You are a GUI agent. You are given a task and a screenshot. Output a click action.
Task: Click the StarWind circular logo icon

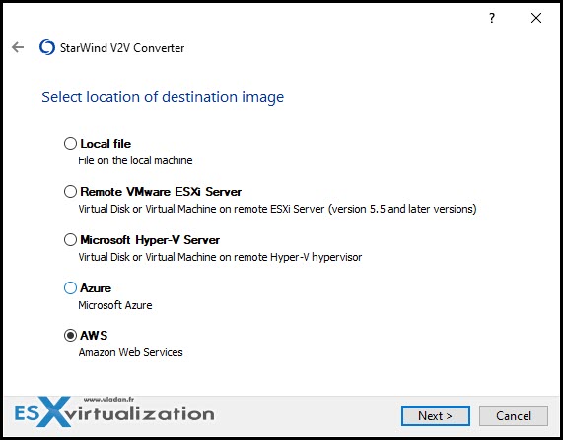coord(47,47)
